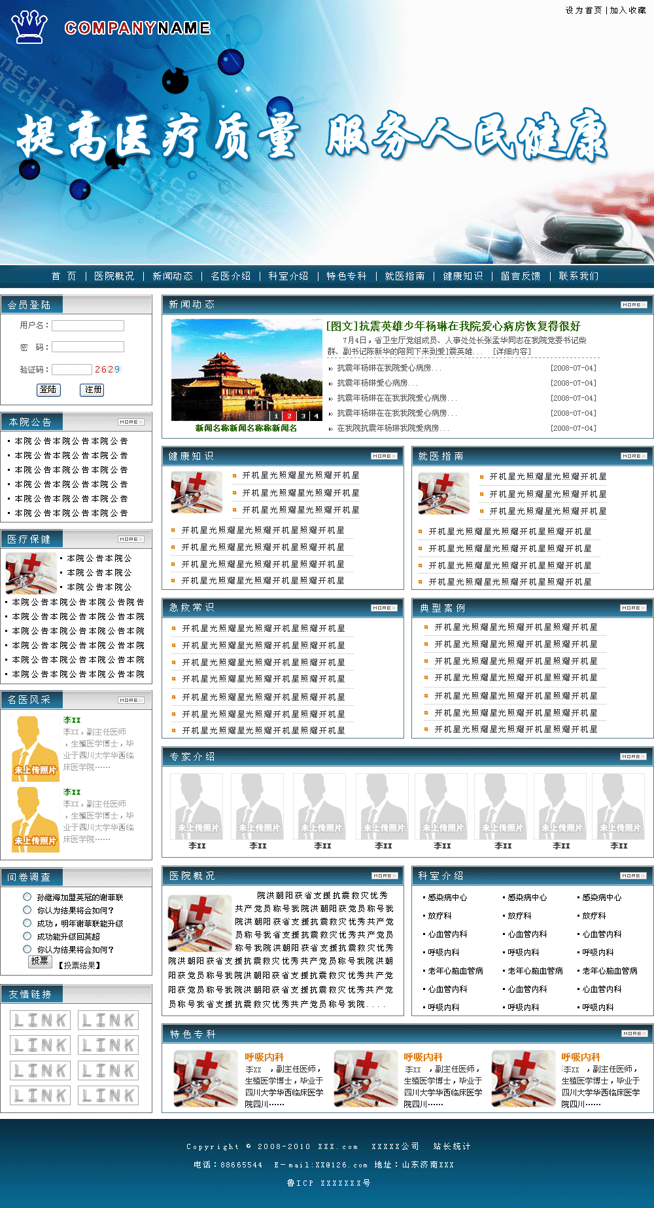654x1208 pixels.
Task: Click the MORE icon in 新闻动态 header
Action: coord(633,304)
